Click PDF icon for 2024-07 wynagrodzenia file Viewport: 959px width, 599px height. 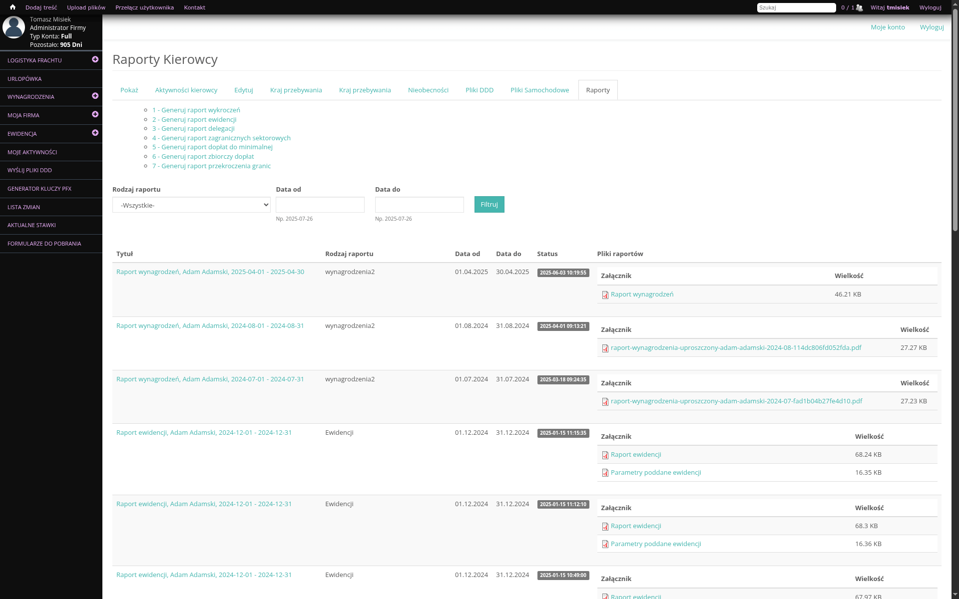click(x=605, y=402)
